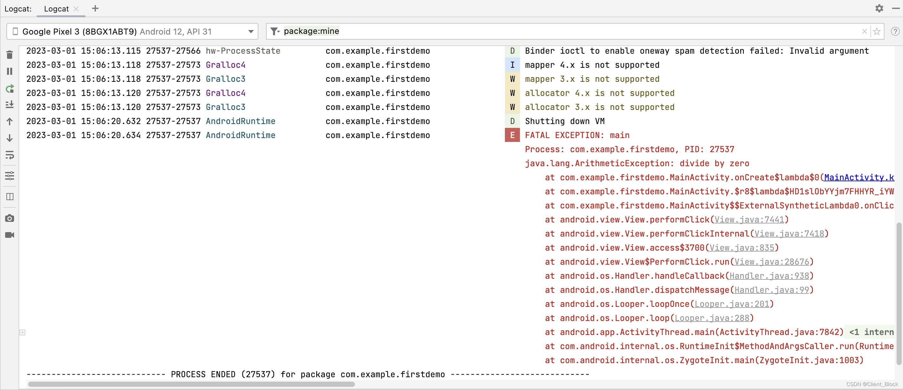Screen dimensions: 903x390
Task: Open logcat formatting options icon
Action: (x=10, y=176)
